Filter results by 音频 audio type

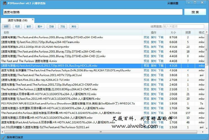click(x=29, y=27)
